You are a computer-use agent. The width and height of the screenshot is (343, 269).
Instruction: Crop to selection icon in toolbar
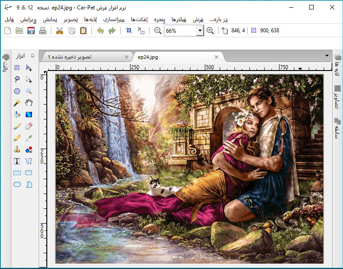click(129, 31)
